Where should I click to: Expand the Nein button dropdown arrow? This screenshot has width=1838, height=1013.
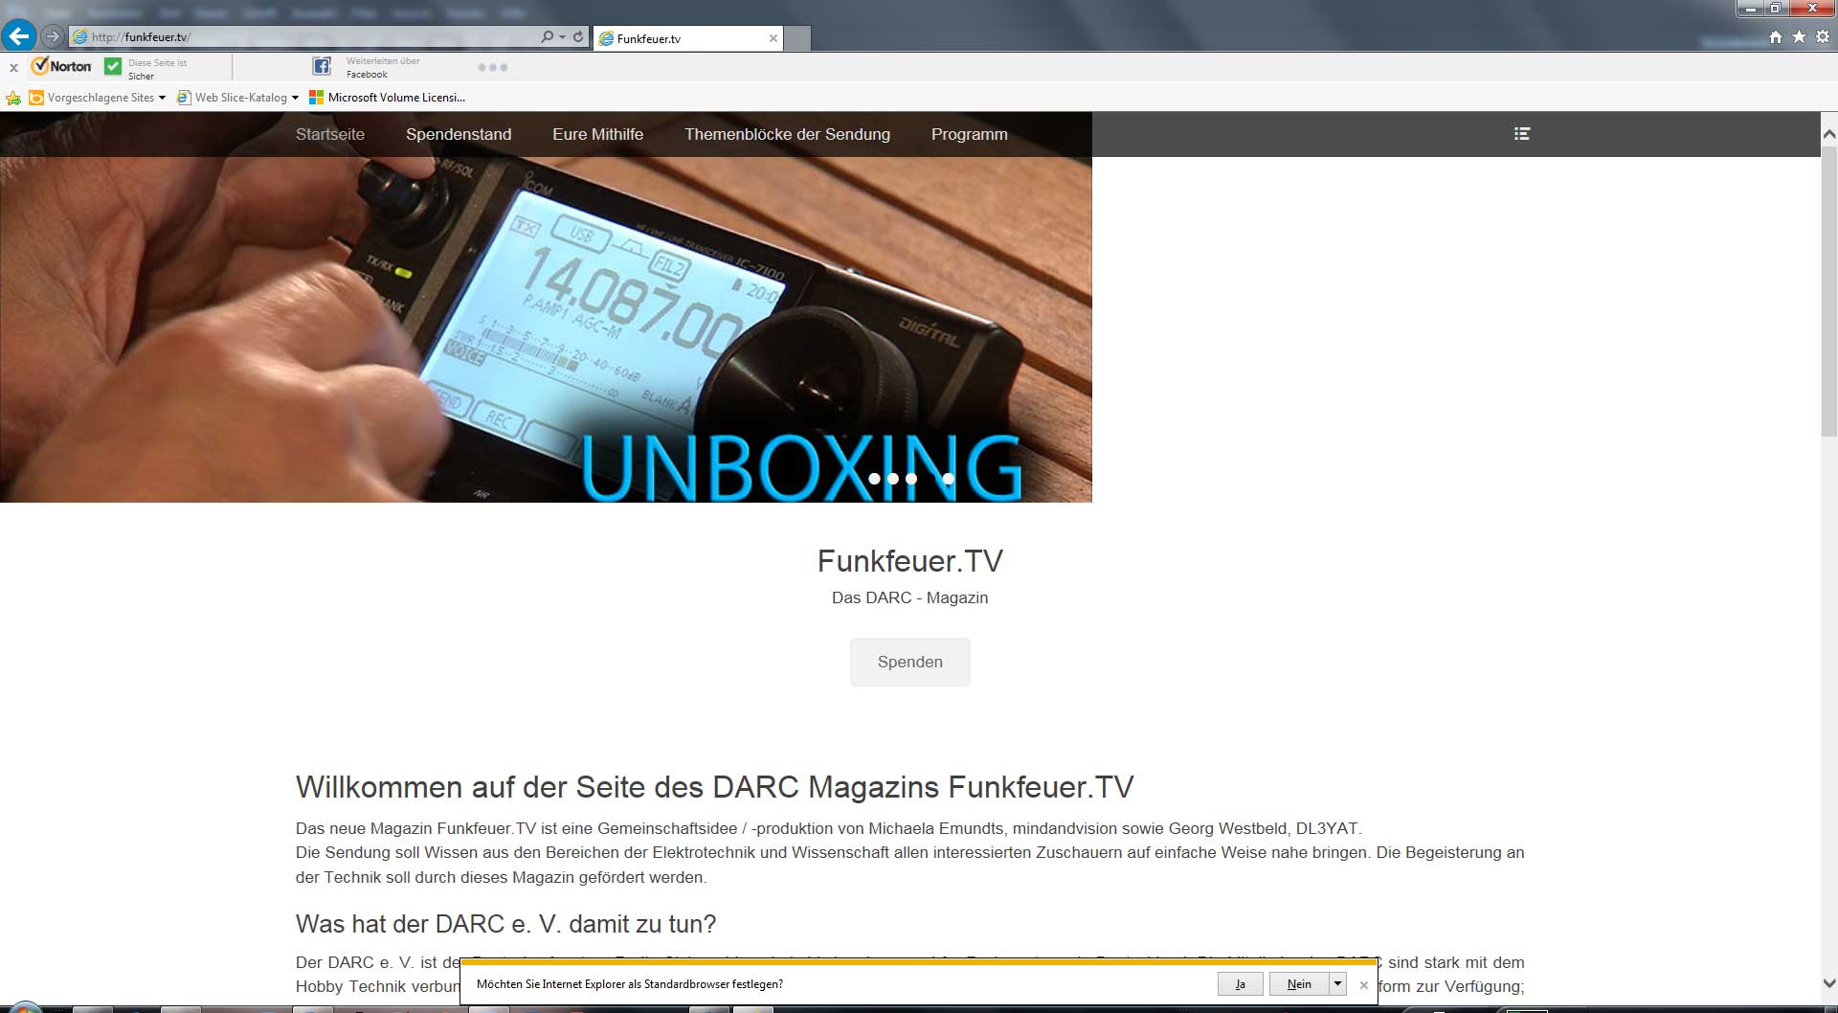coord(1337,984)
